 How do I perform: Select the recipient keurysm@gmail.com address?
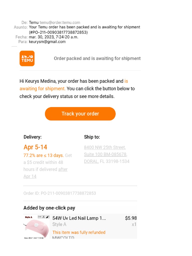click(x=47, y=42)
